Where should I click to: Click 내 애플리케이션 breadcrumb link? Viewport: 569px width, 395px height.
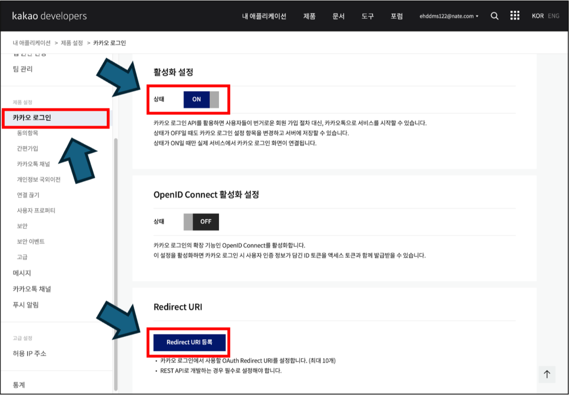(32, 43)
